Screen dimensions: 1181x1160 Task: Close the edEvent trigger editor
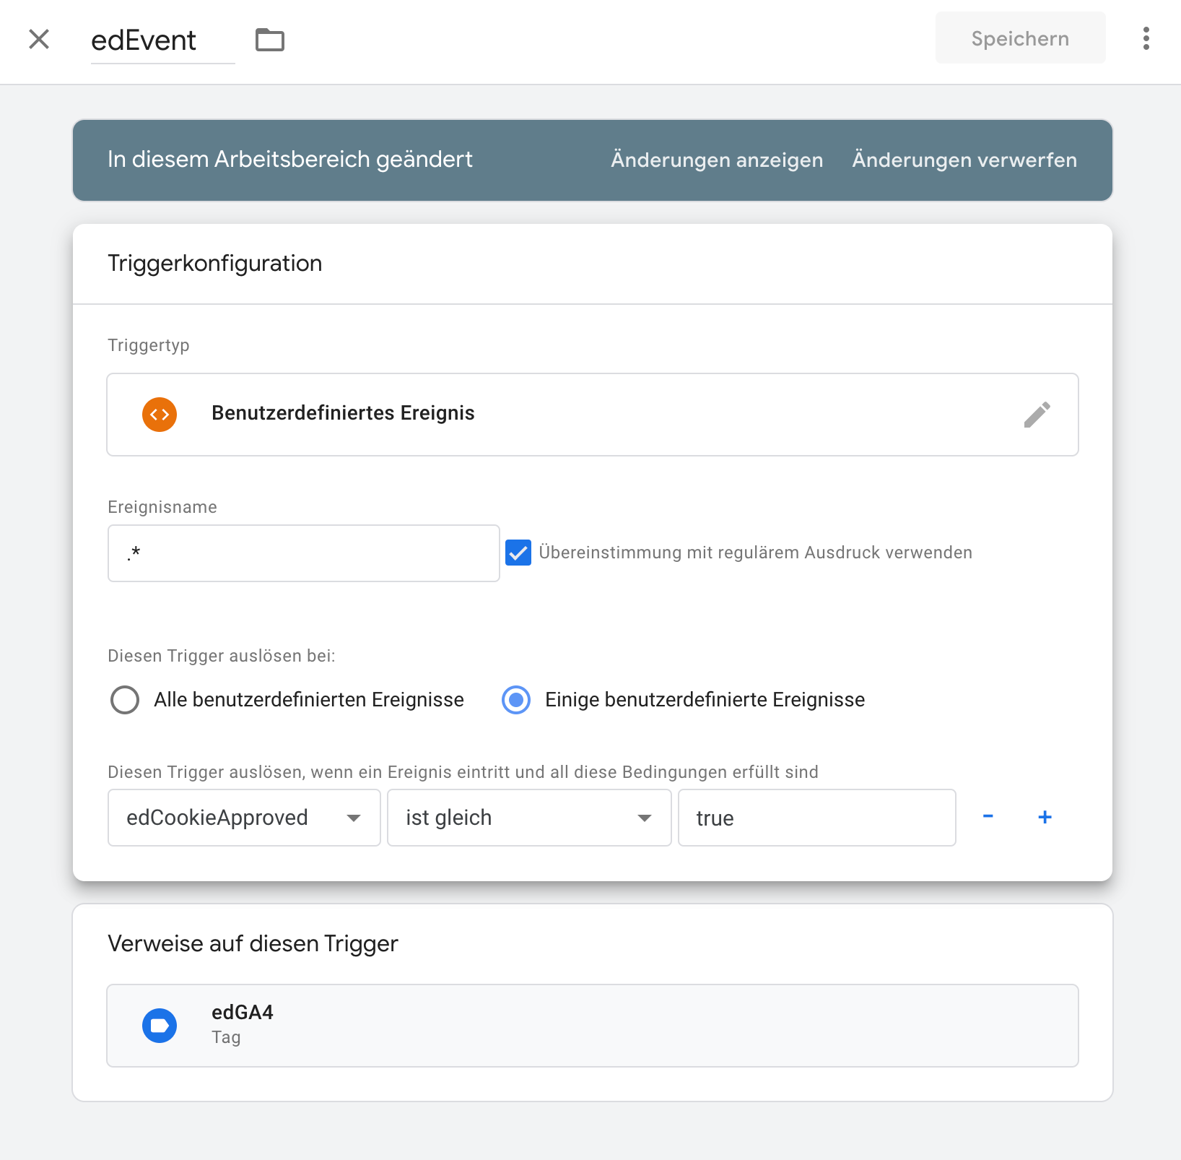(39, 39)
